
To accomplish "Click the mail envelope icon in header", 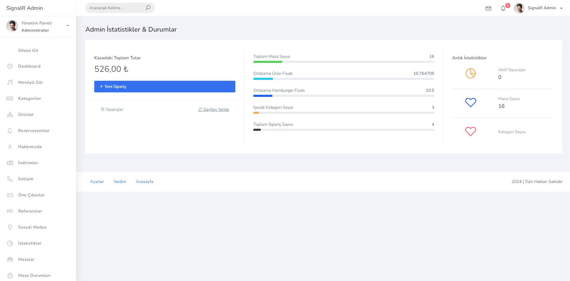I will pyautogui.click(x=488, y=8).
